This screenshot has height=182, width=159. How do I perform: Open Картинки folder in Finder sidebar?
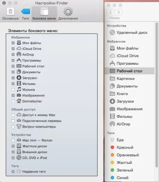(129, 78)
